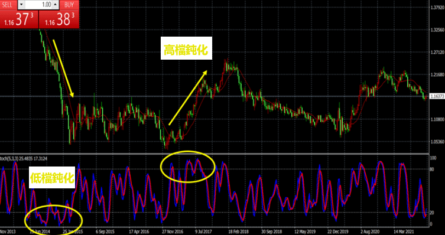Click the BUY button

tap(69, 5)
